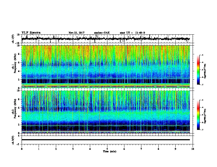Click the "3" tick label on the time axis

(x=73, y=149)
